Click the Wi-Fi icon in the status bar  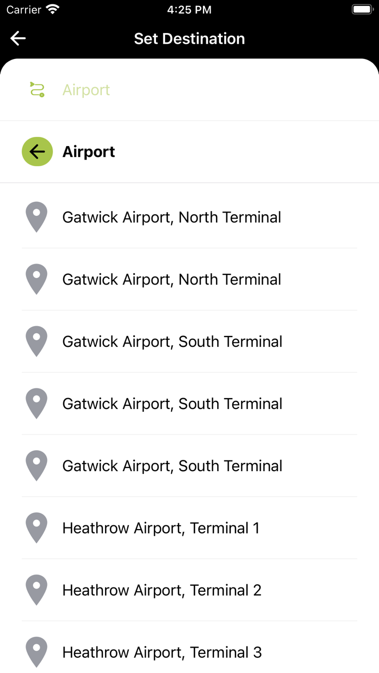51,9
